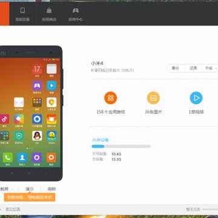The width and height of the screenshot is (218, 218).
Task: Click the 演示 demo button
Action: click(30, 189)
